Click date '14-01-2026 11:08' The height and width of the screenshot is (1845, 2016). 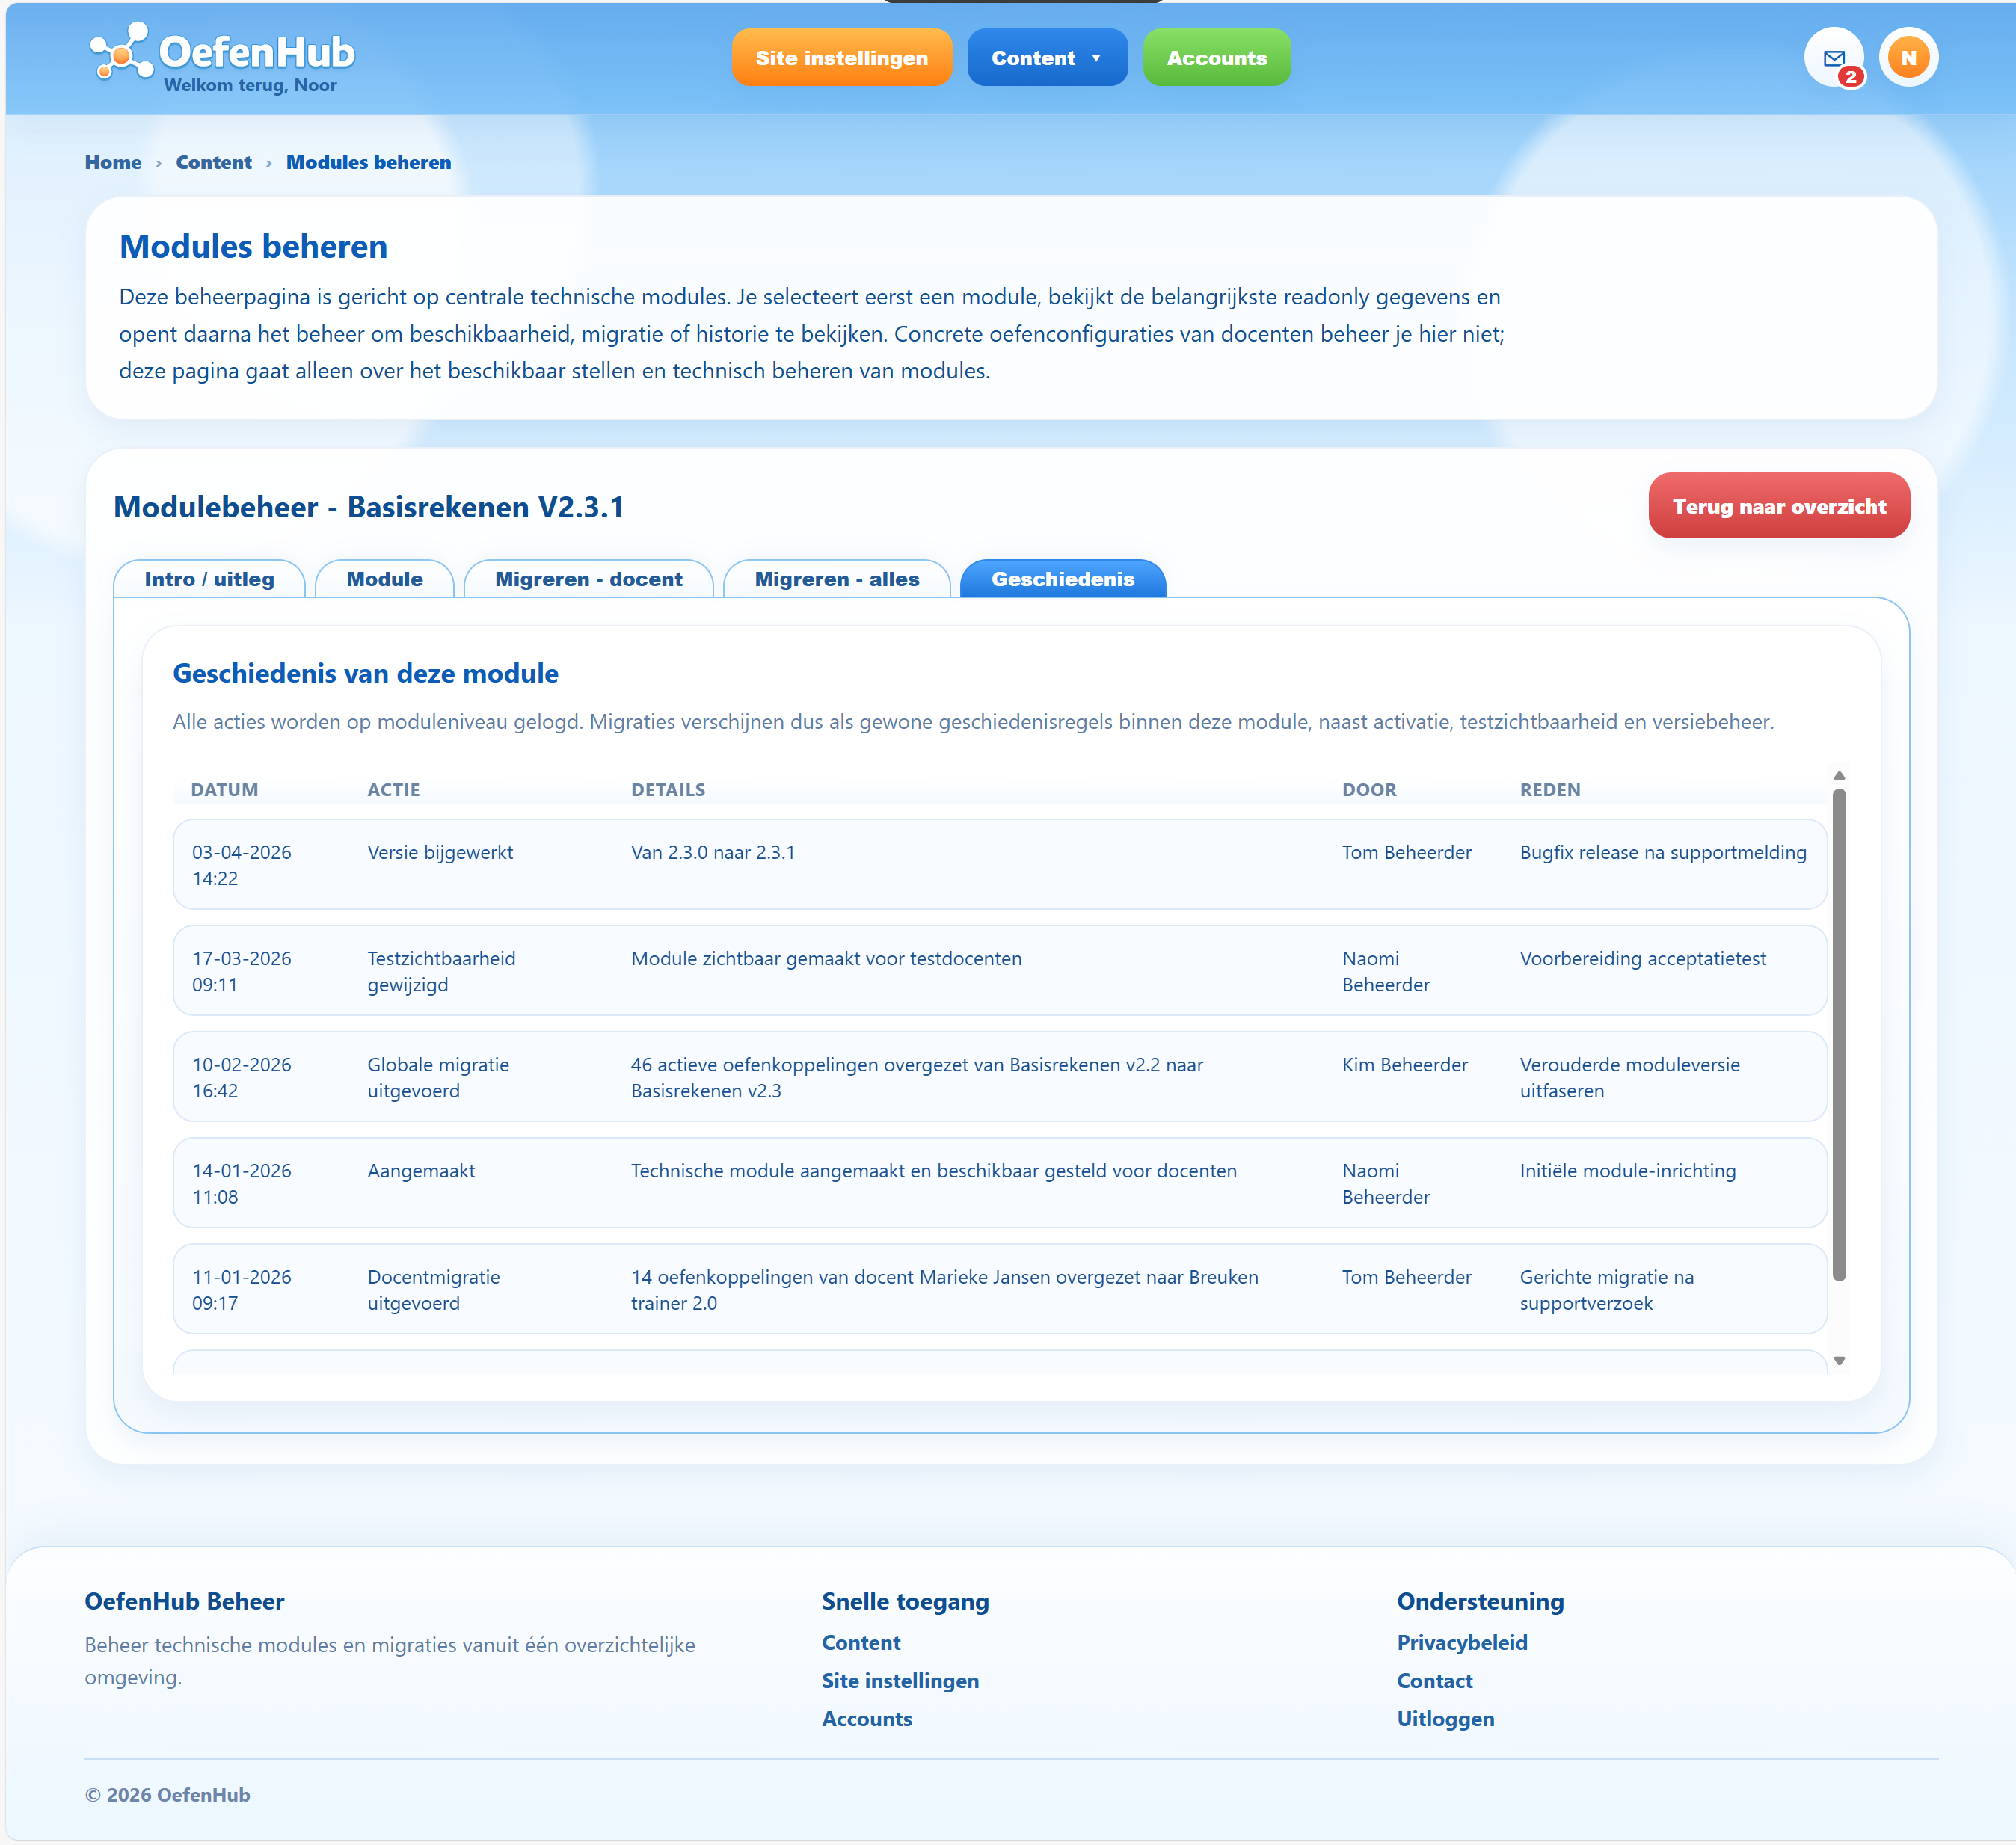coord(241,1183)
